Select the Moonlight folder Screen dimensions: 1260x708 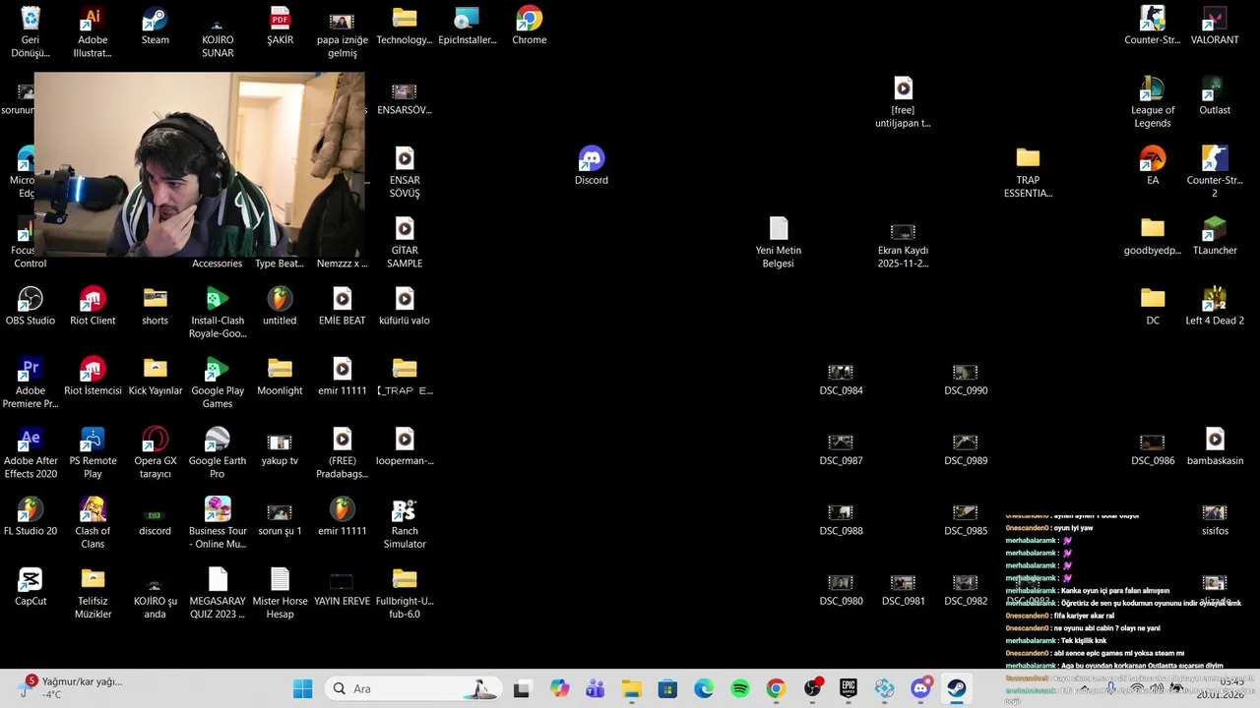pyautogui.click(x=280, y=377)
